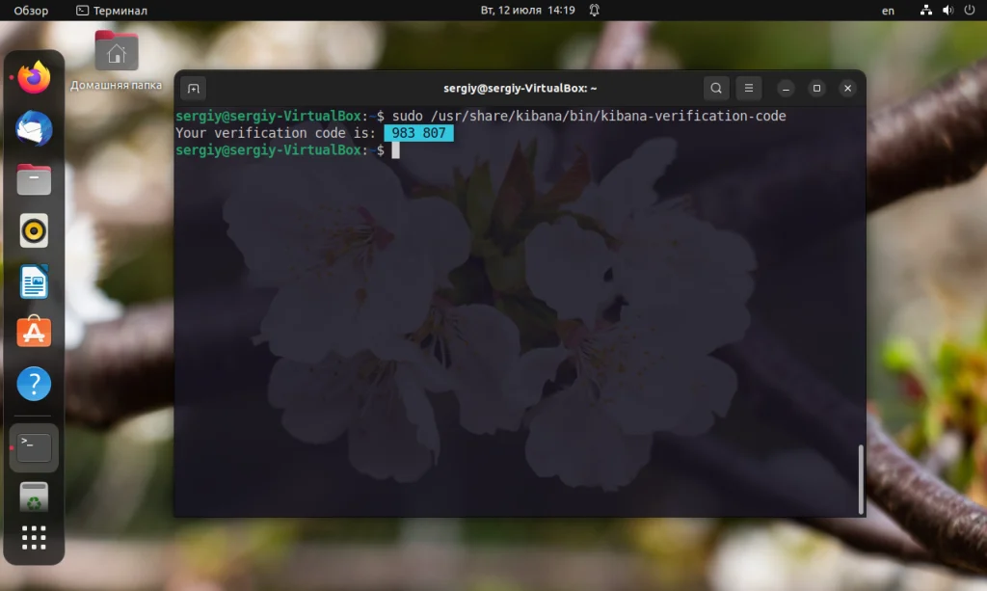Open the Files application from the dock

coord(34,179)
